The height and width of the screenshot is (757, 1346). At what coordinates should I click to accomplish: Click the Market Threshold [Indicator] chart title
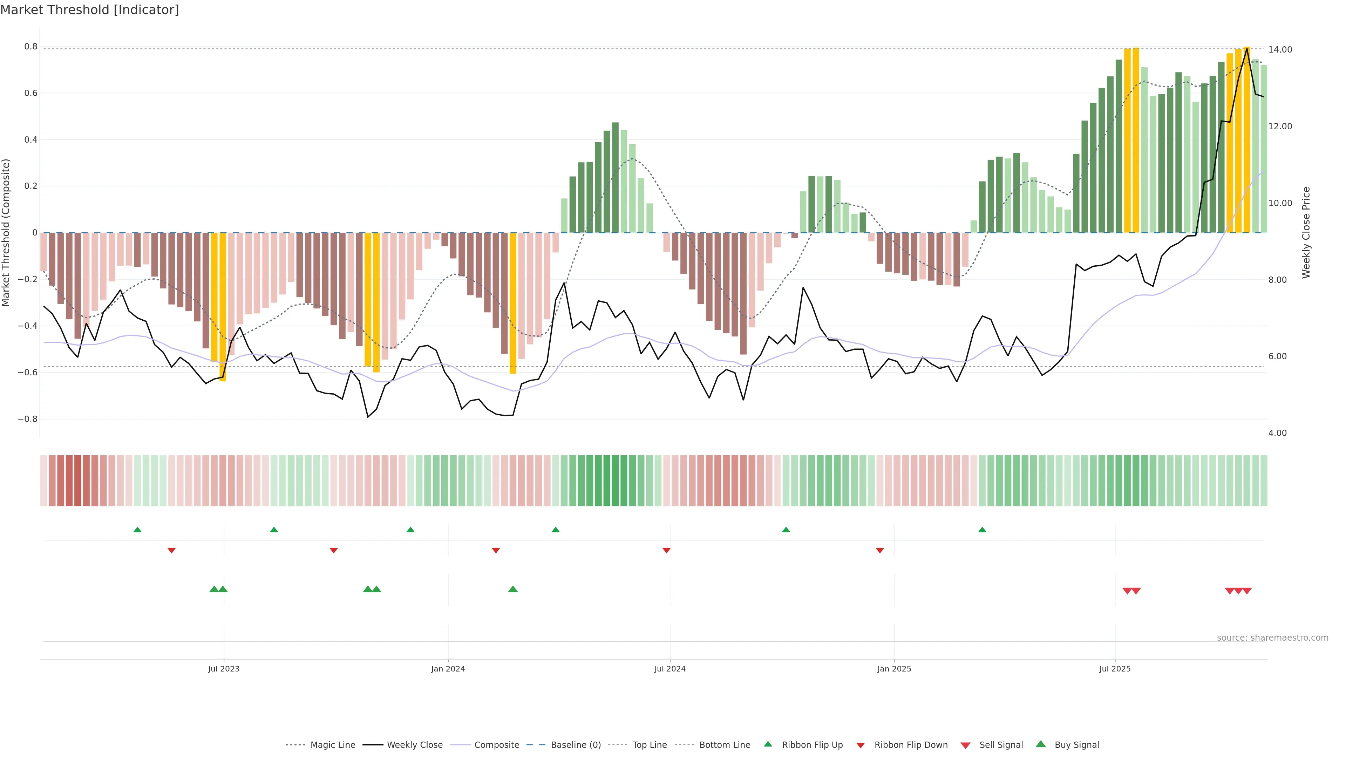(89, 10)
